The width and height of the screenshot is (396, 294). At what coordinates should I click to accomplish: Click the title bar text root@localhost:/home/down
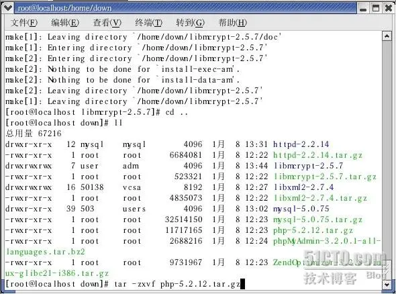64,8
